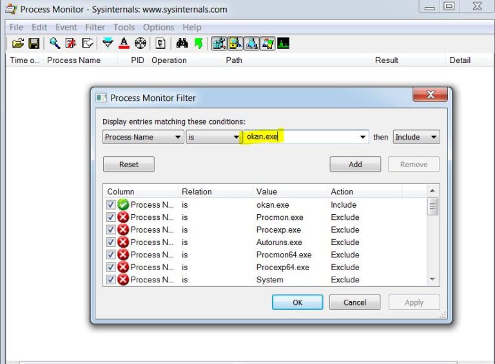Click the green Jump To arrow icon

(x=198, y=44)
